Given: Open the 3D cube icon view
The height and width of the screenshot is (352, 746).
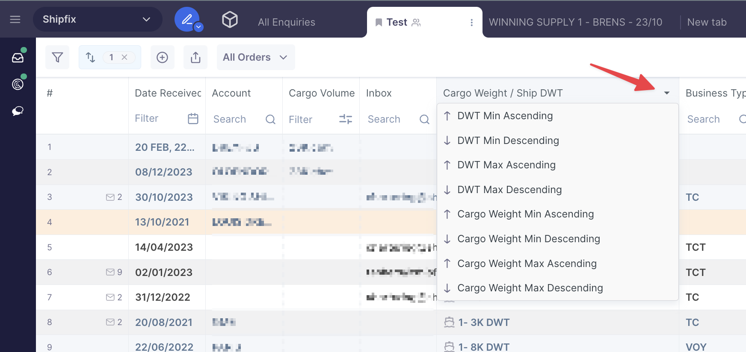Looking at the screenshot, I should tap(230, 20).
